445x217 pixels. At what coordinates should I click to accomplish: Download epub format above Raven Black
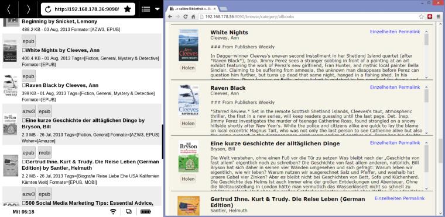tap(28, 76)
